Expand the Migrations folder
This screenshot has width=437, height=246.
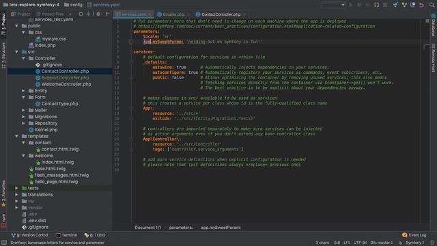click(x=24, y=117)
